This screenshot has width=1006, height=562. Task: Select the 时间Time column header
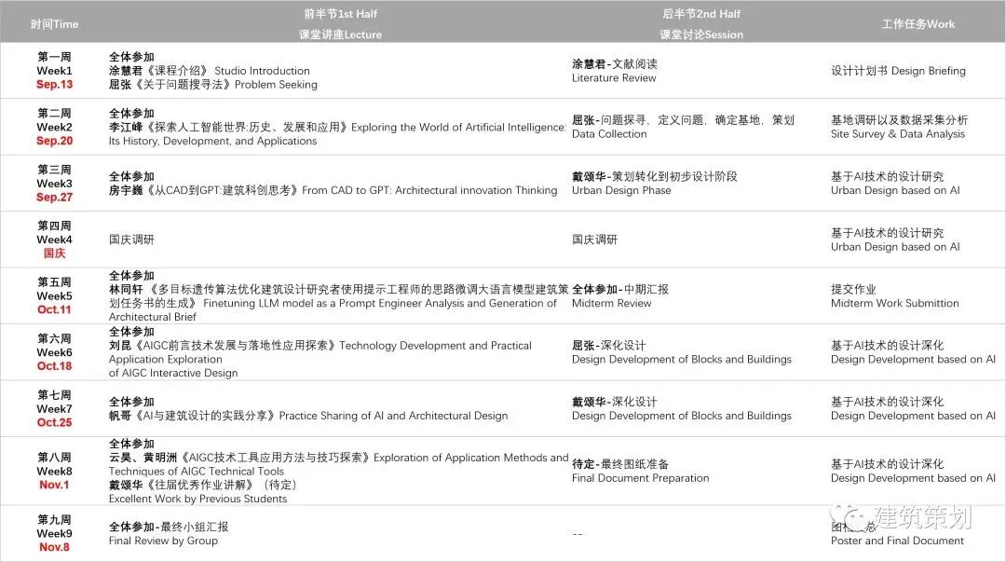[x=54, y=24]
